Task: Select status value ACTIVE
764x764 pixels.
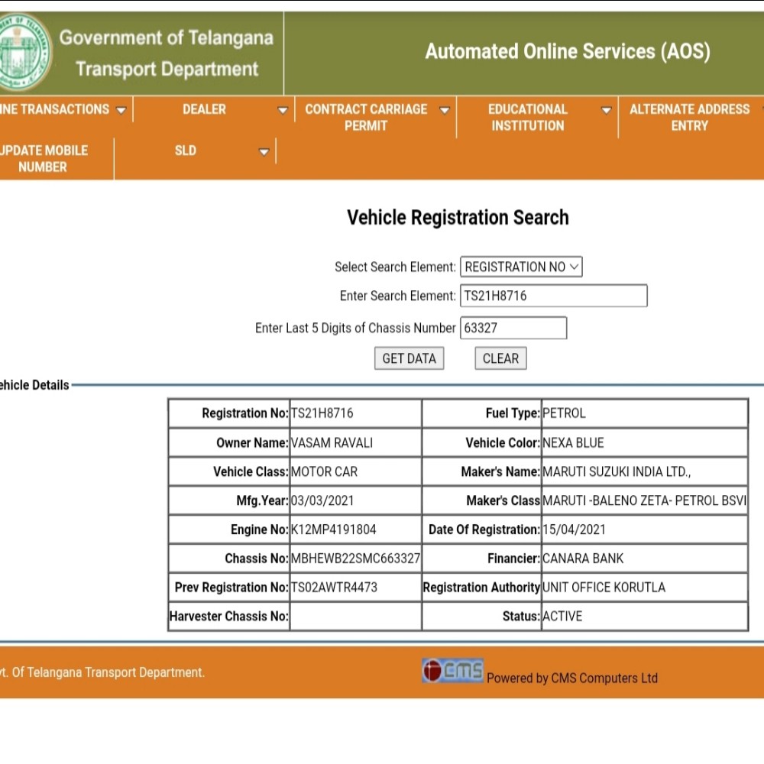Action: click(562, 617)
